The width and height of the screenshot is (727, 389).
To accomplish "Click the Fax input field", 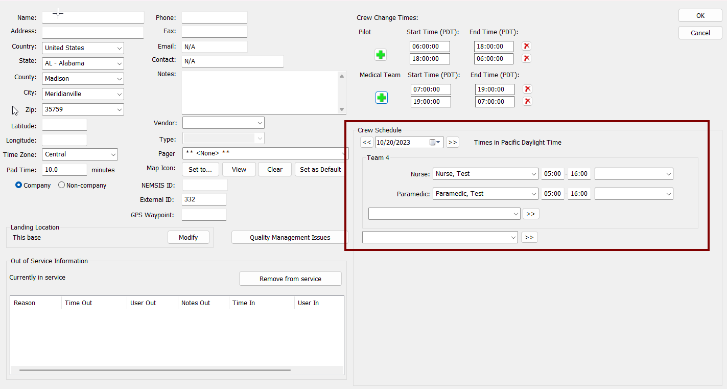I will coord(215,32).
